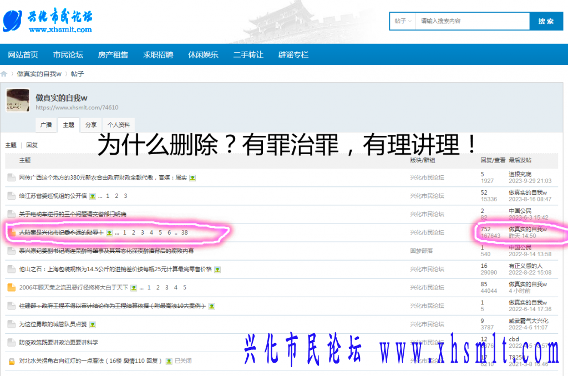Open thread 关于电动车逆行的三个问题

73,214
